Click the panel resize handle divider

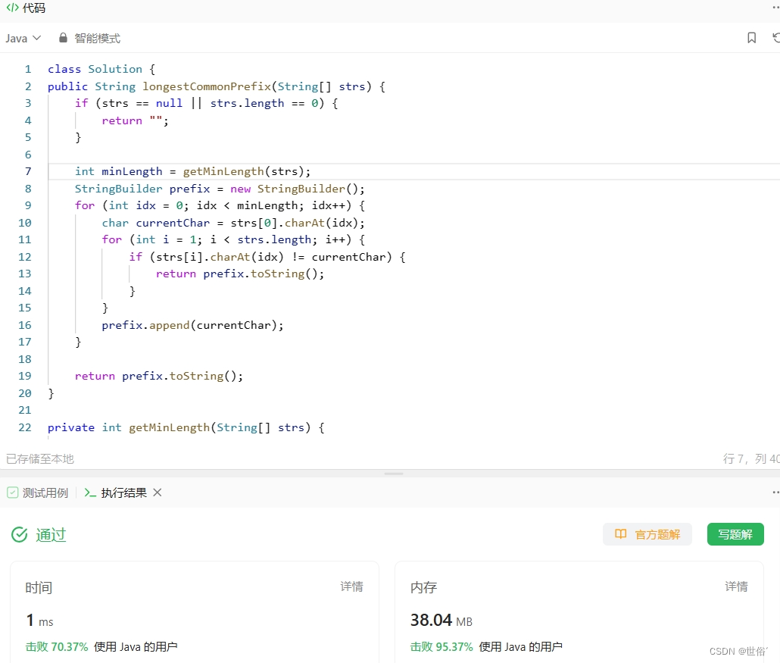click(394, 474)
